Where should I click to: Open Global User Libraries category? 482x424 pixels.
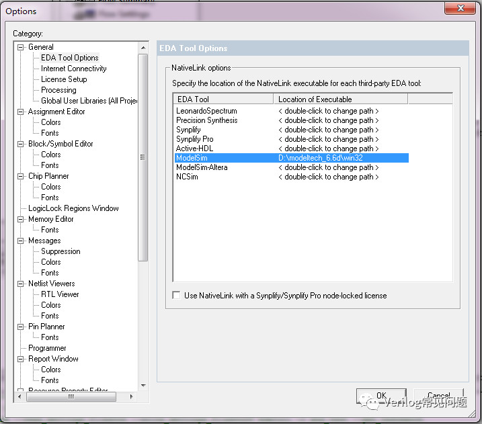point(89,101)
